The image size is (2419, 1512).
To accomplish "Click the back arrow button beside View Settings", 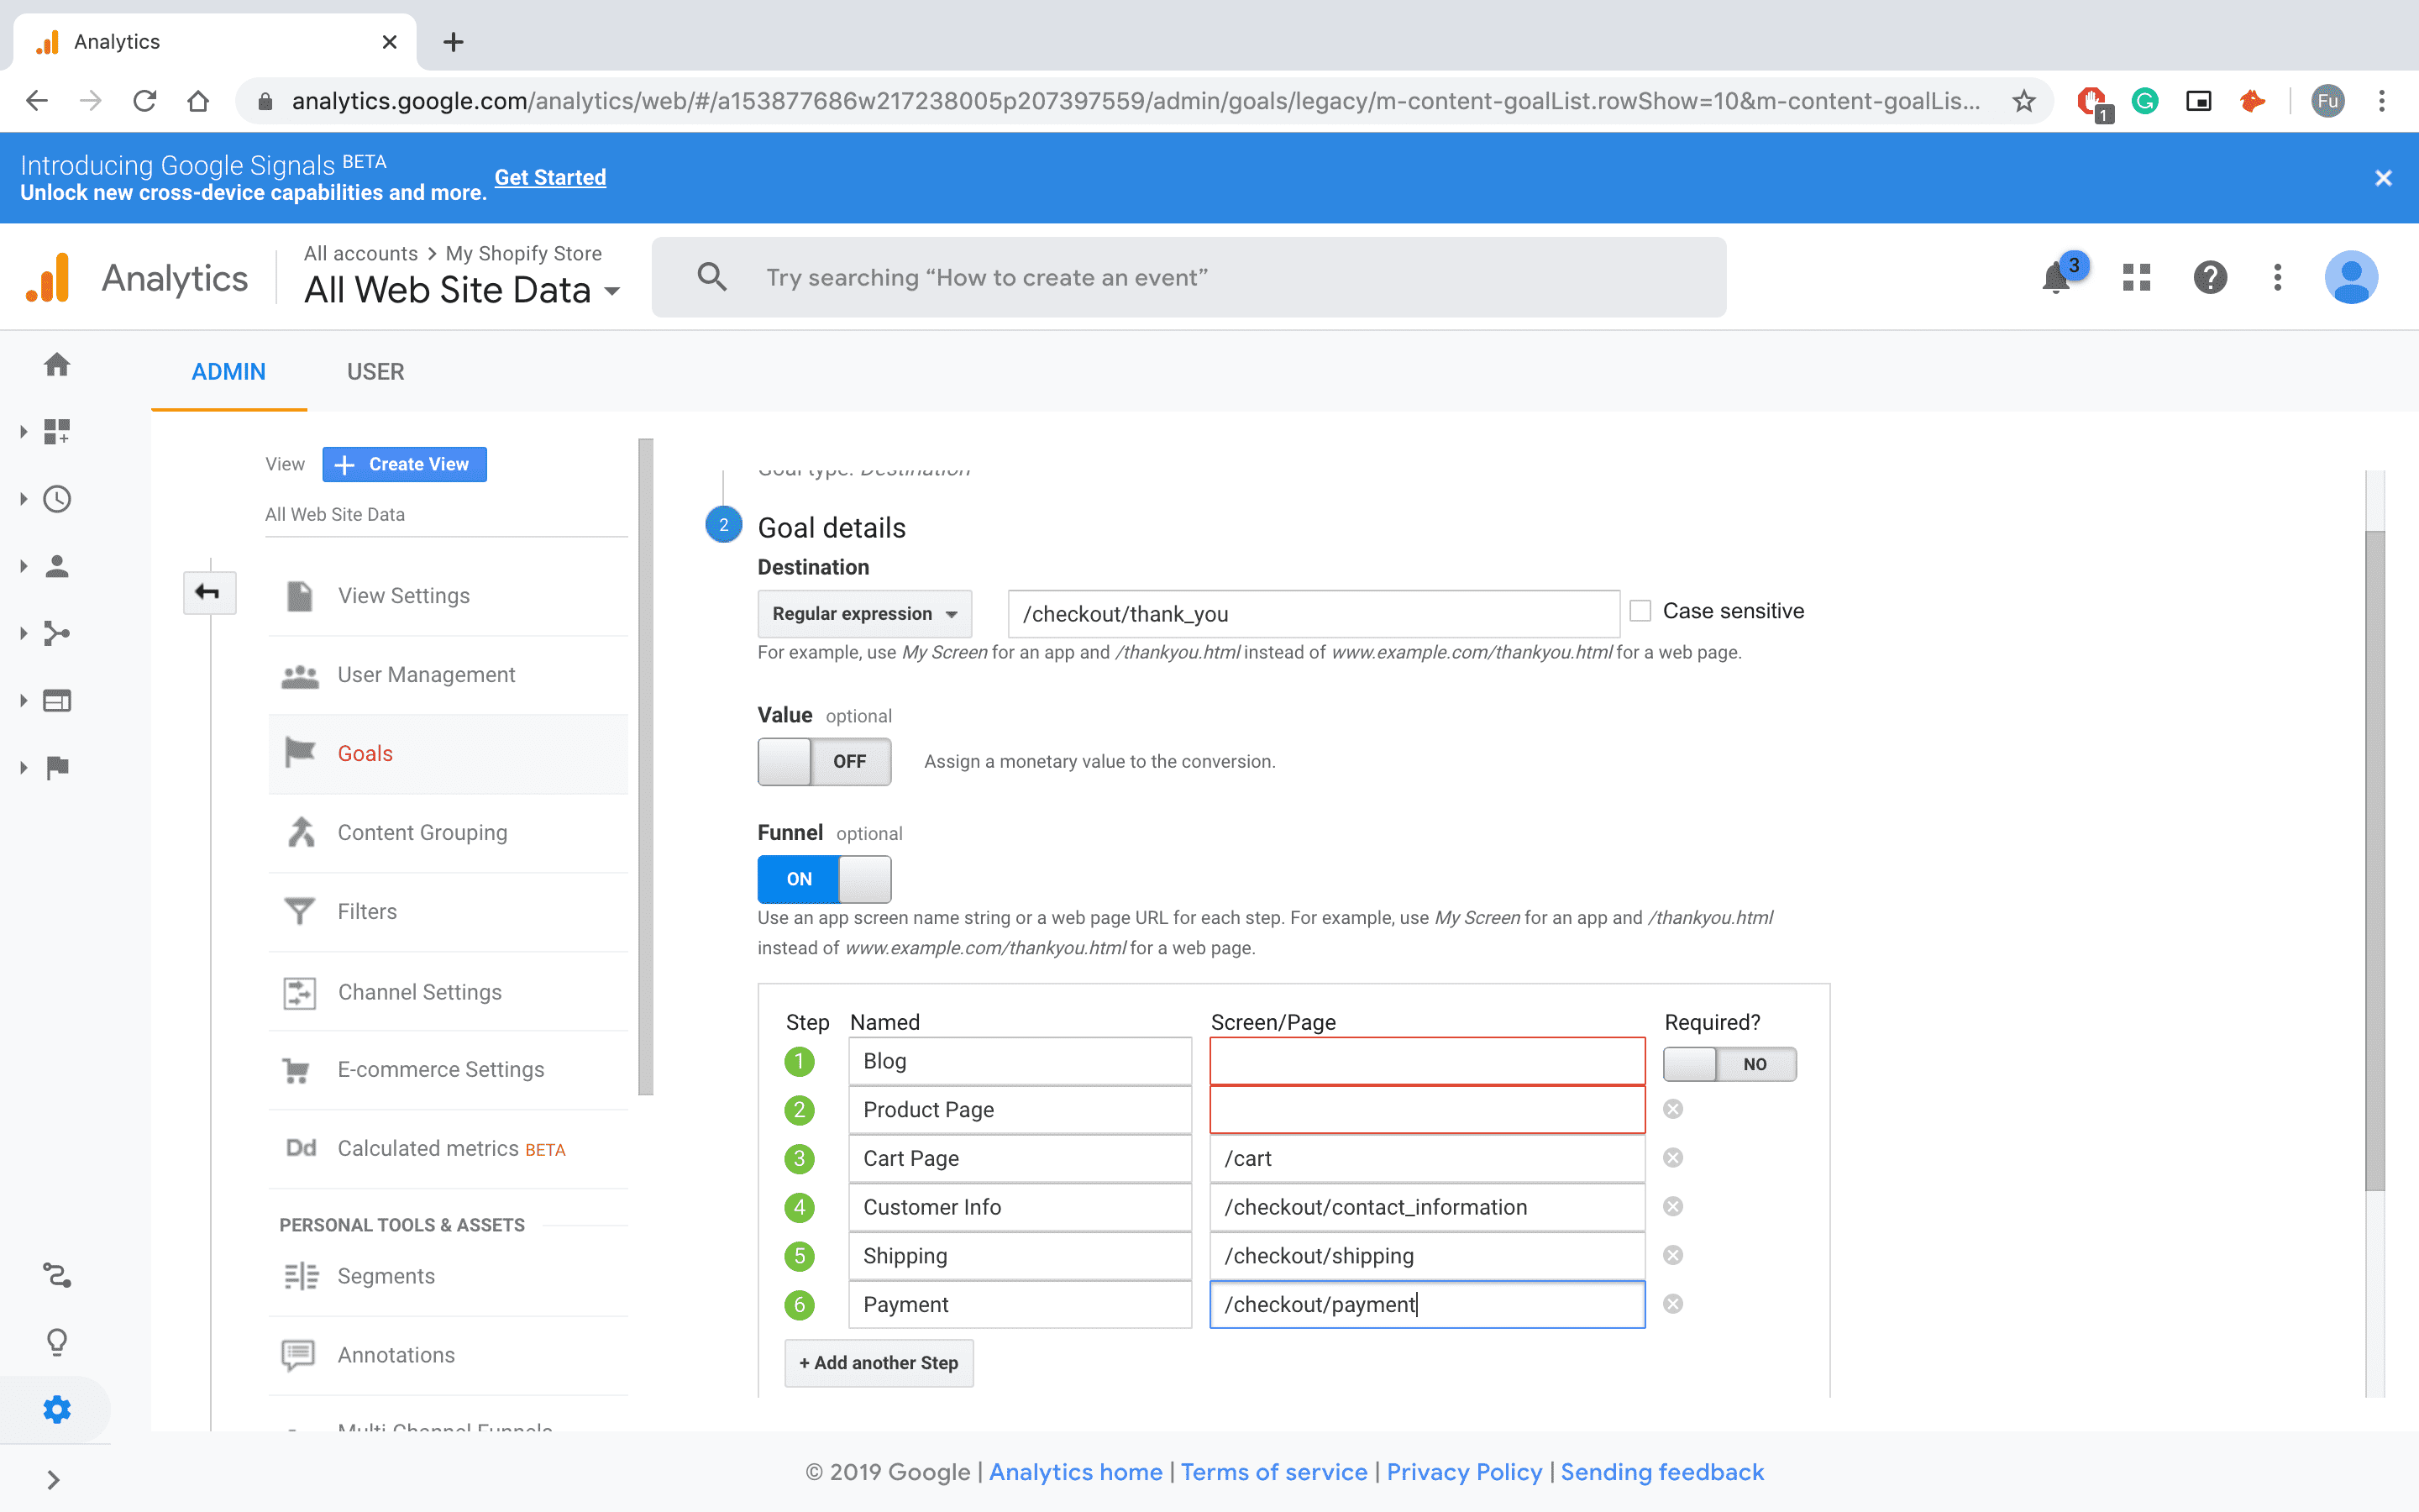I will click(x=209, y=592).
